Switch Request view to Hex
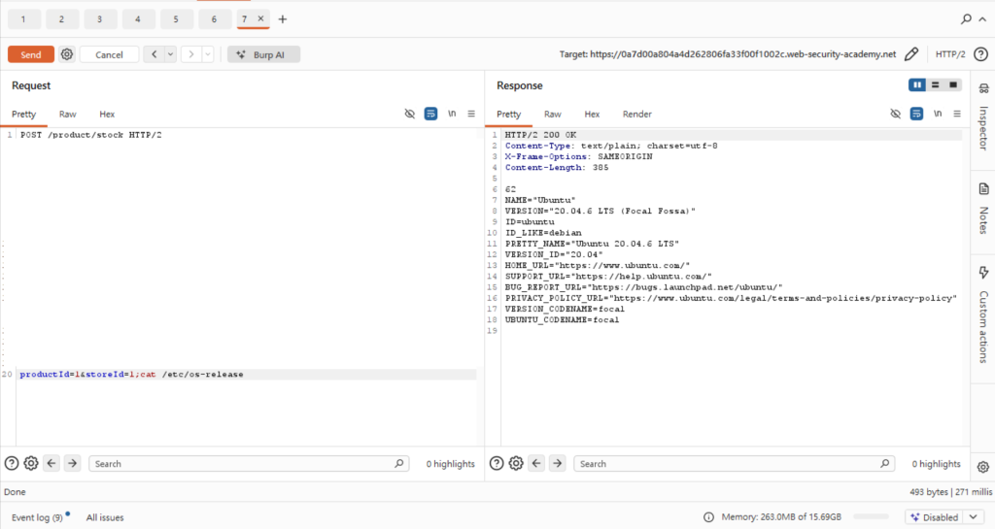Viewport: 995px width, 529px height. coord(107,114)
